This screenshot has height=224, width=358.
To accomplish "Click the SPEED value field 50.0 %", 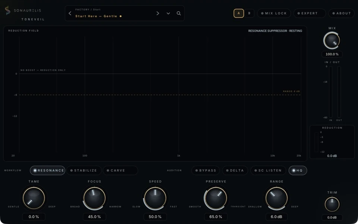I will tap(155, 217).
